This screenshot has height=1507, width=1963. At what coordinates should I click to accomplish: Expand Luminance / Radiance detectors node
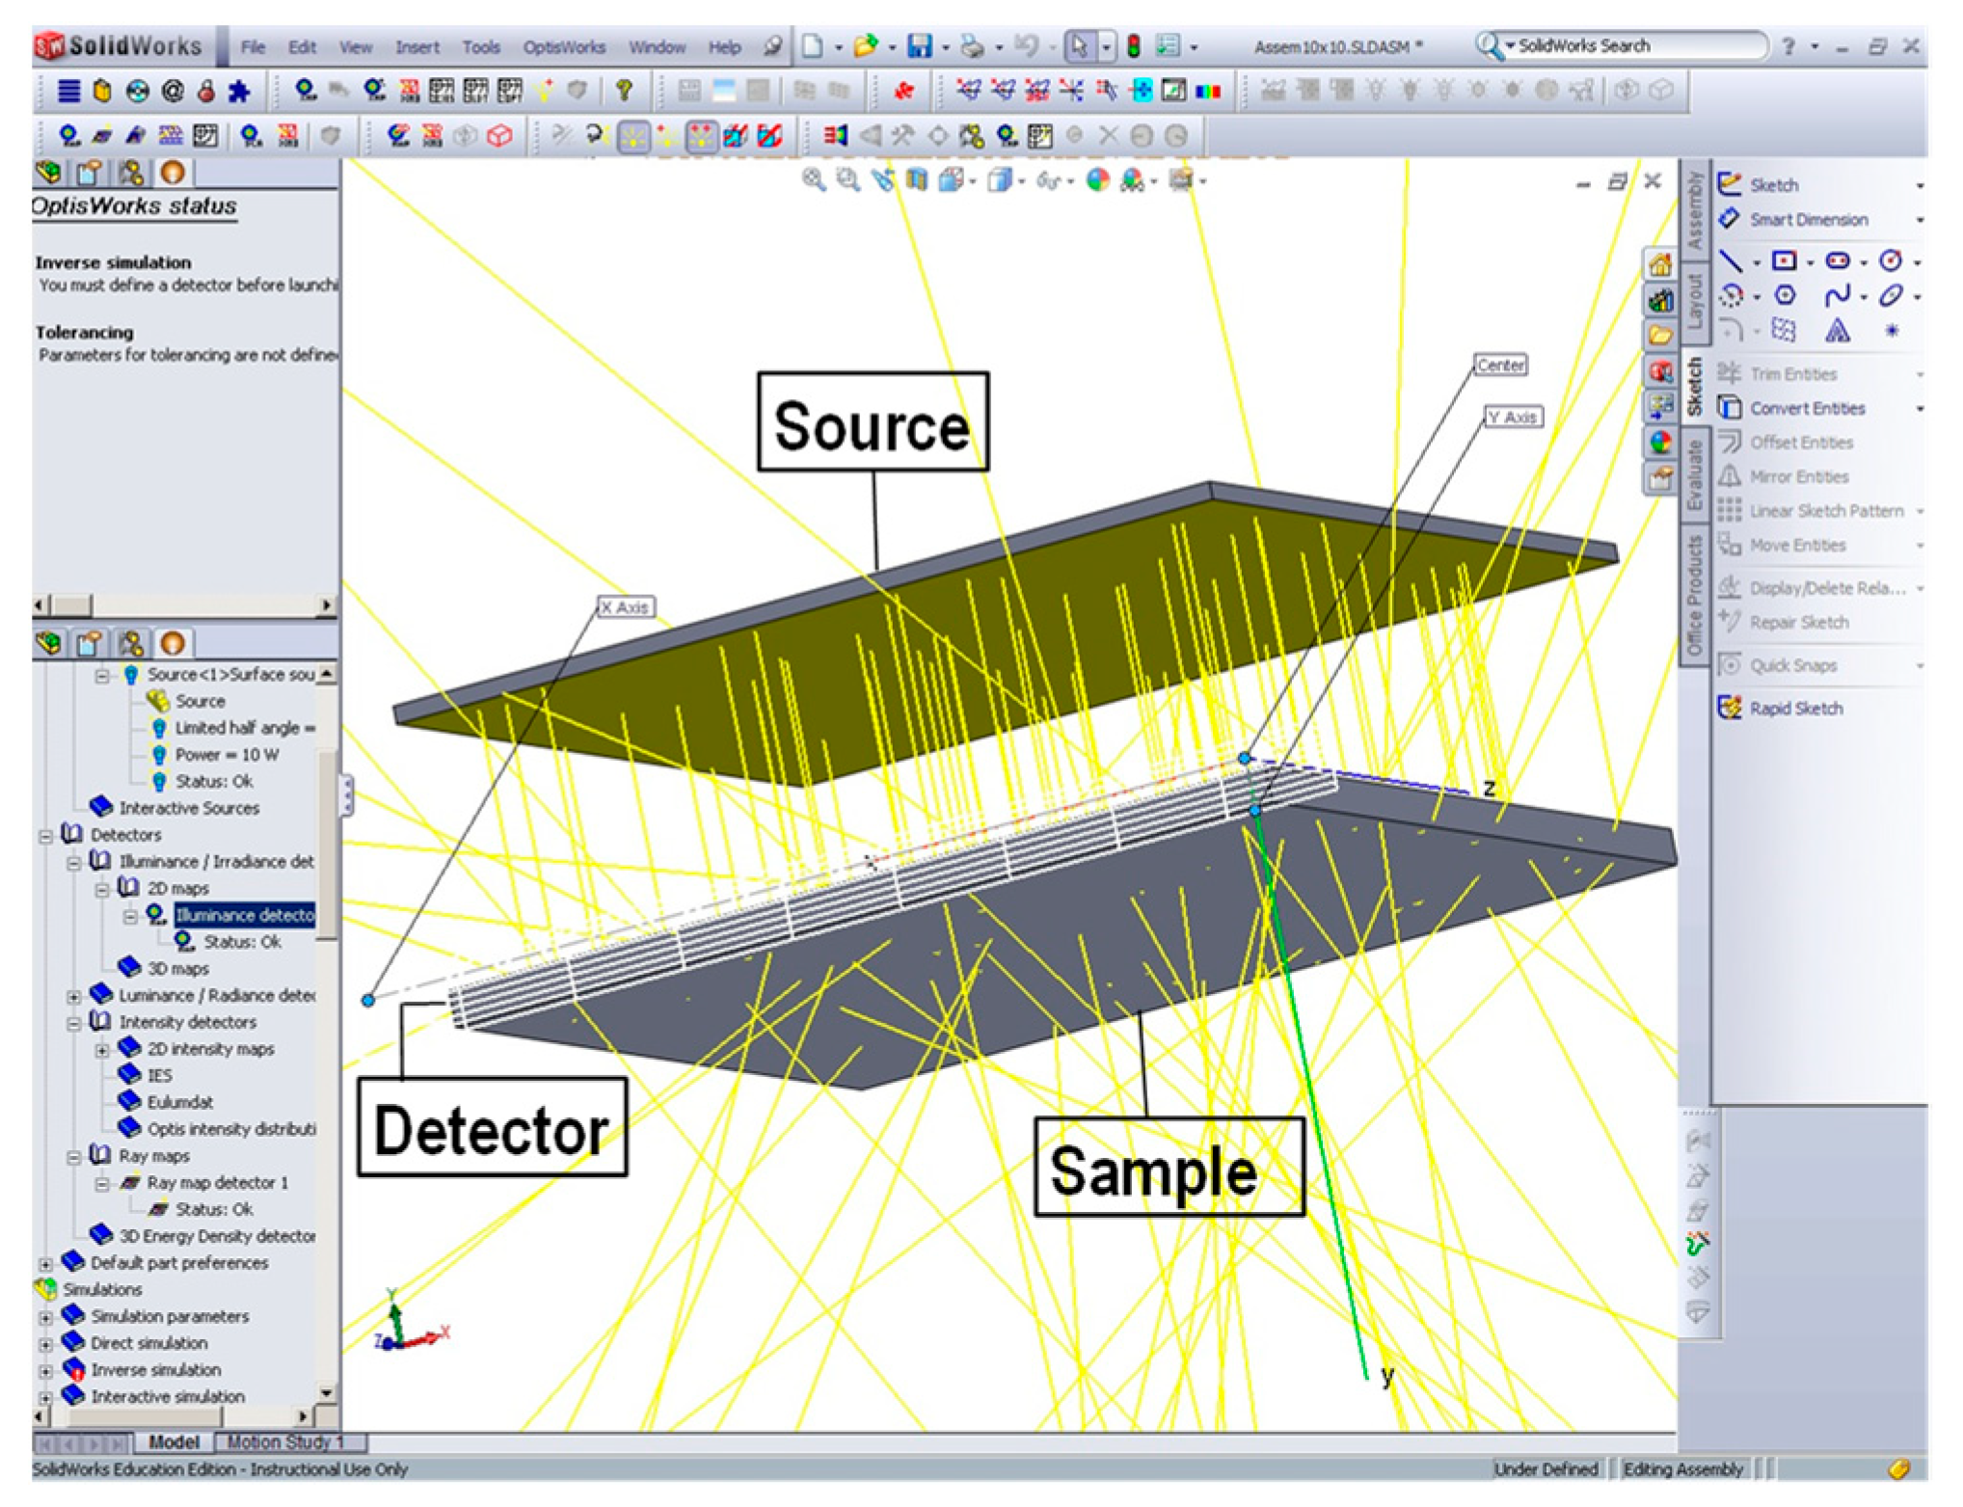[73, 995]
